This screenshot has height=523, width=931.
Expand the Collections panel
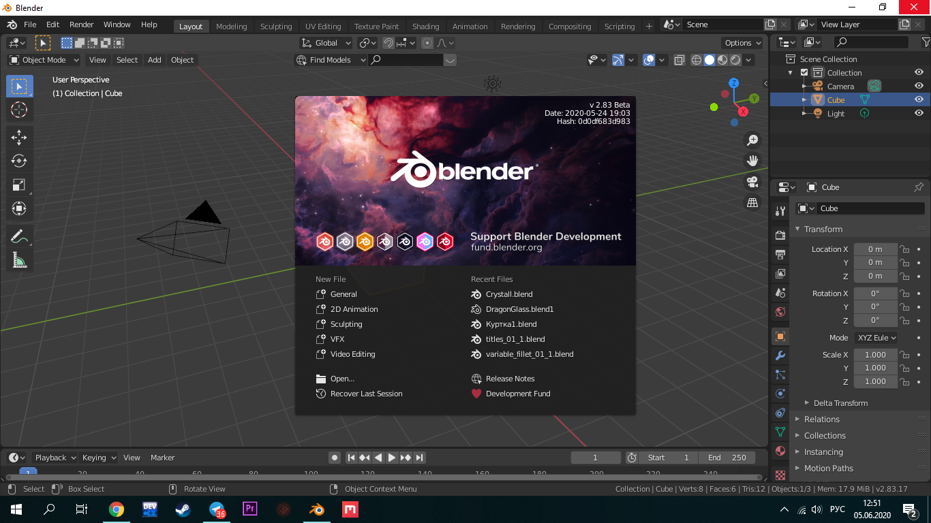824,436
